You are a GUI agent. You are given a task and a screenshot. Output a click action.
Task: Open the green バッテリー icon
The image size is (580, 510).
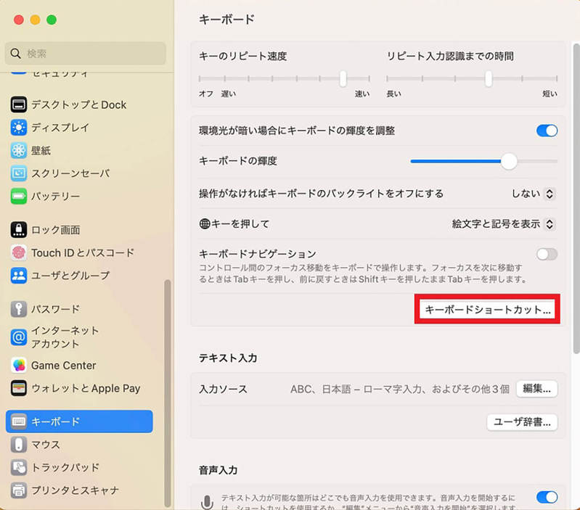point(18,197)
